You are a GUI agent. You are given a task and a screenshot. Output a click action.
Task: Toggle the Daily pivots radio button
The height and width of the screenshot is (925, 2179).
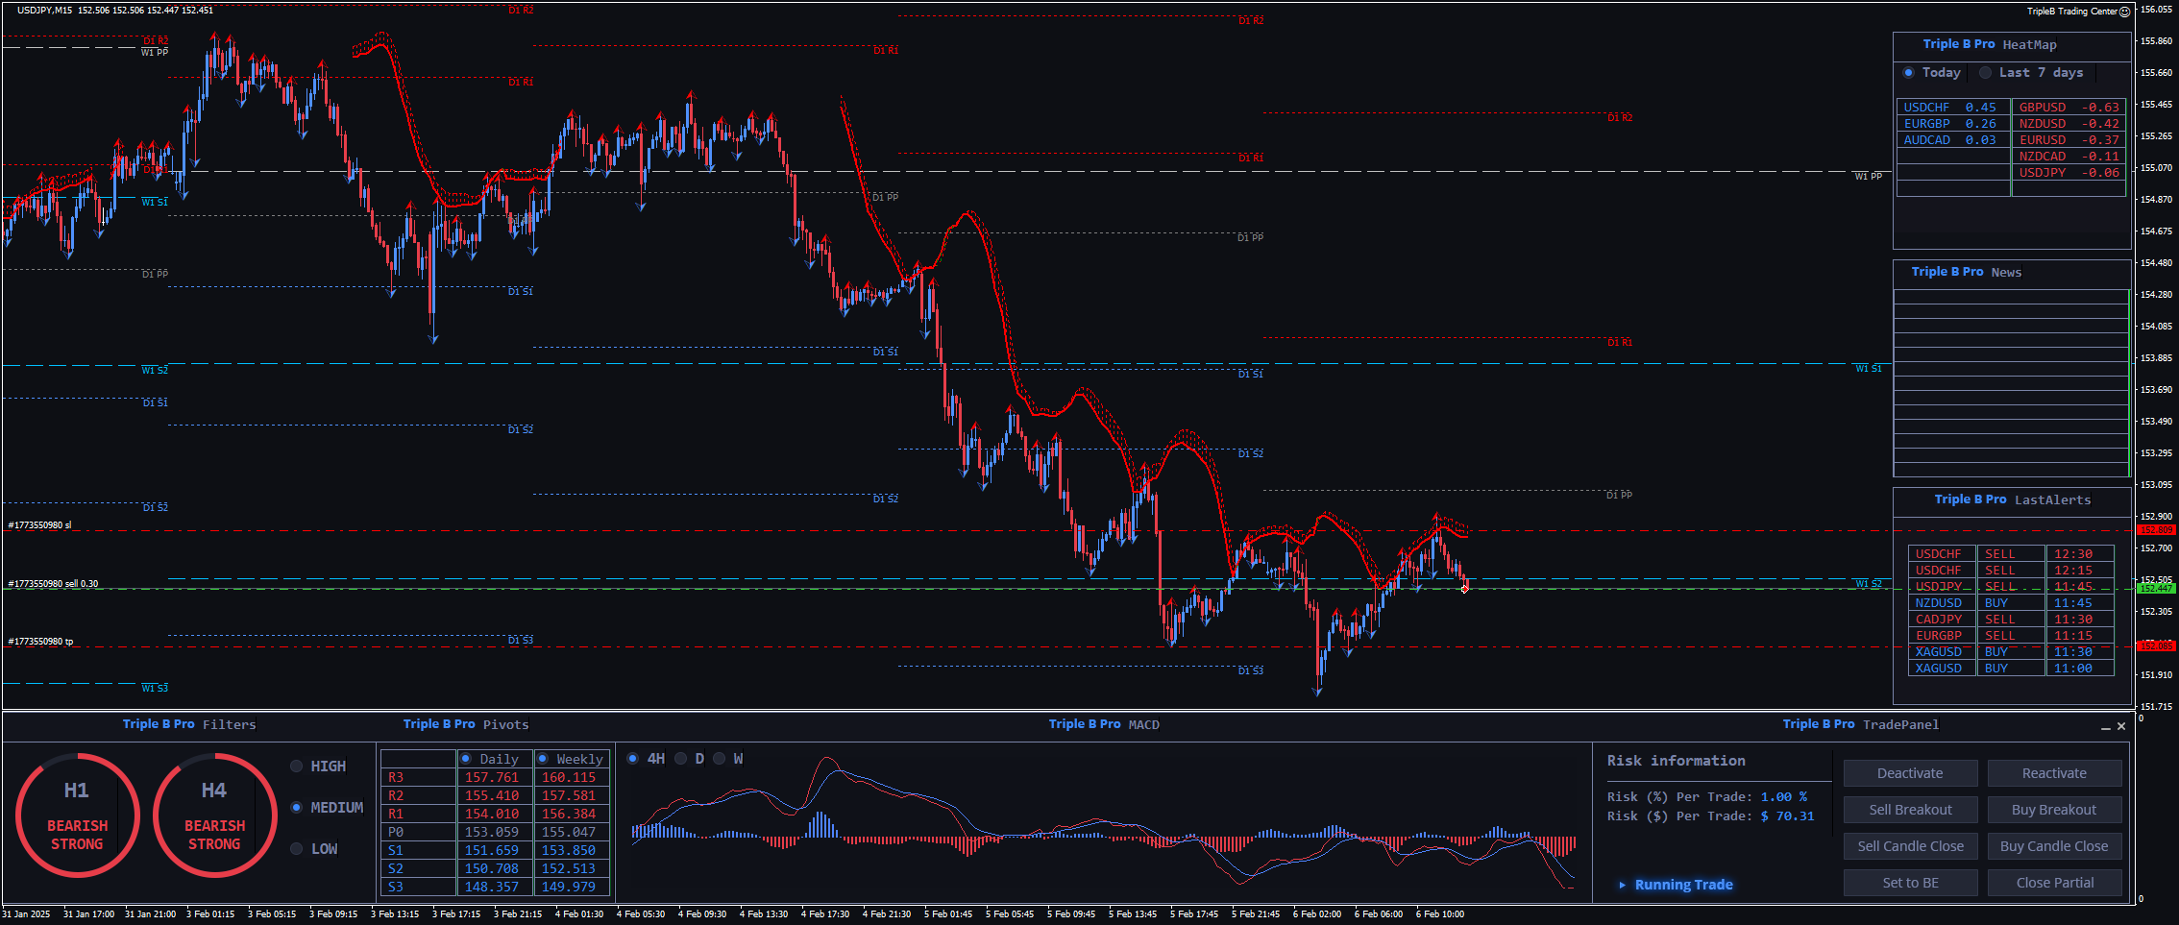coord(466,759)
